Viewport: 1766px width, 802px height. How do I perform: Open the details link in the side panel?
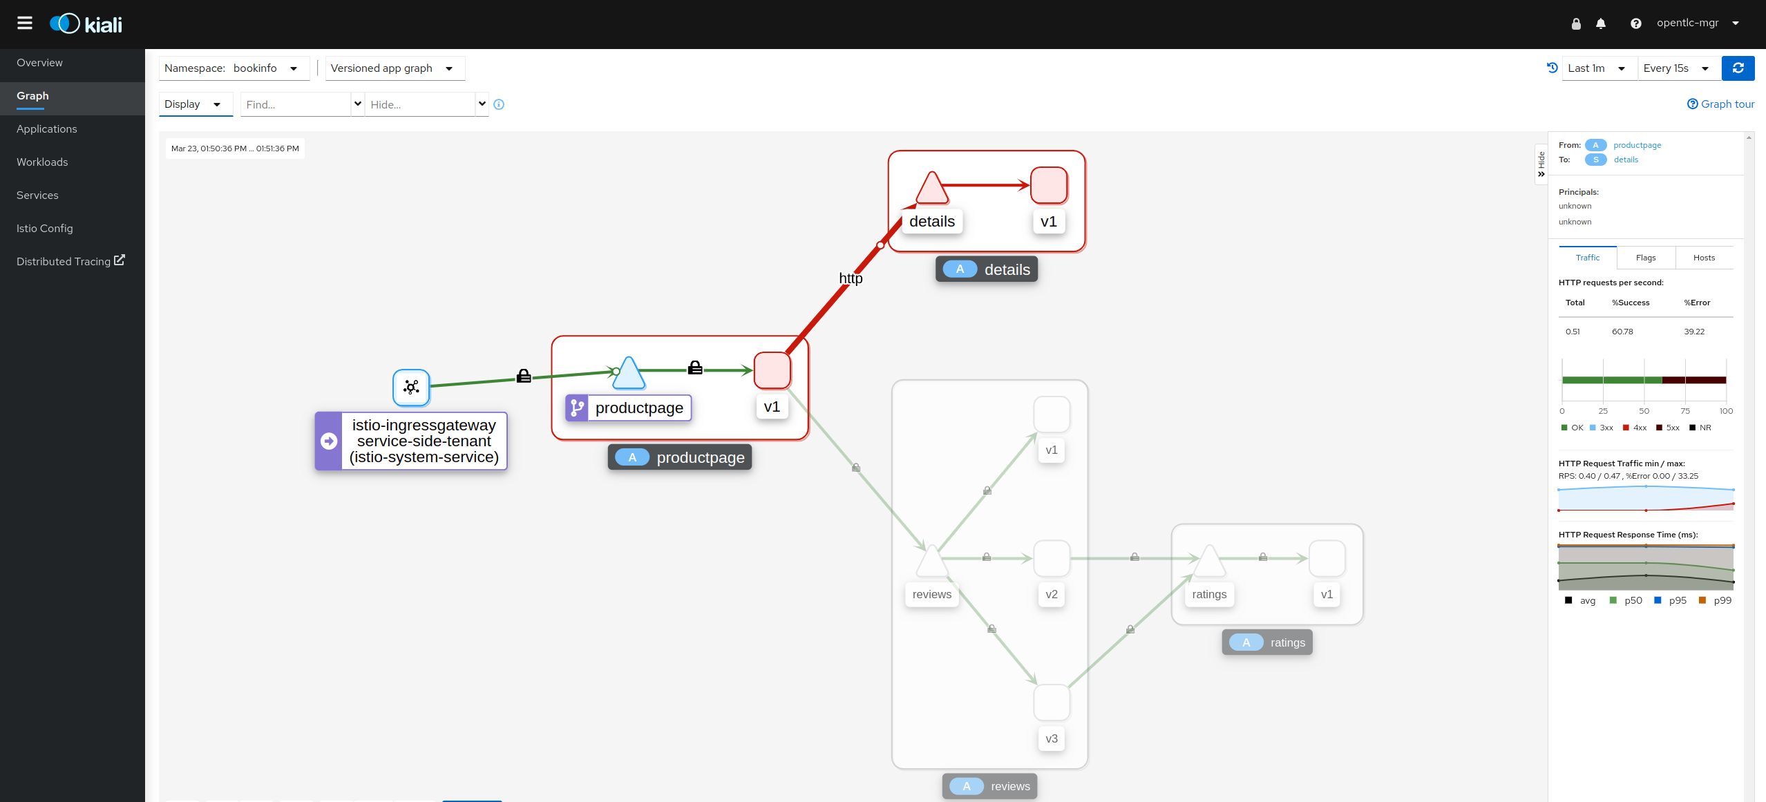(x=1626, y=160)
